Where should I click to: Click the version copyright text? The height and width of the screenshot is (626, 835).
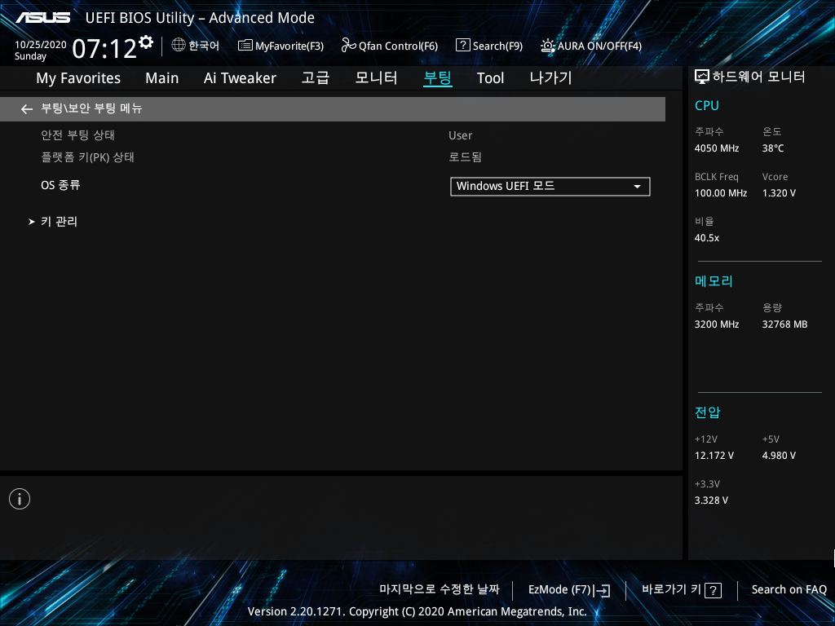coord(417,611)
